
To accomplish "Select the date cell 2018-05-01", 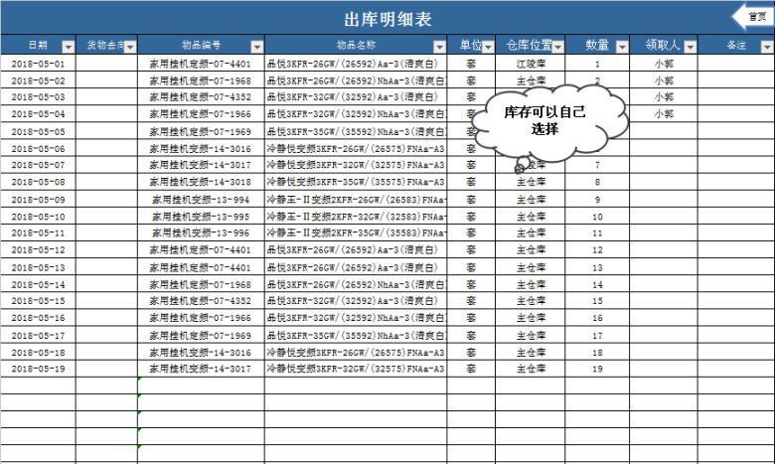I will click(x=38, y=64).
